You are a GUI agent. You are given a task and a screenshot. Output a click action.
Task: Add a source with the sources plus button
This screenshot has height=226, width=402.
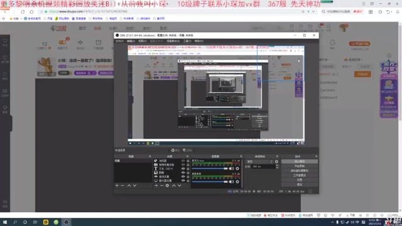pyautogui.click(x=156, y=186)
